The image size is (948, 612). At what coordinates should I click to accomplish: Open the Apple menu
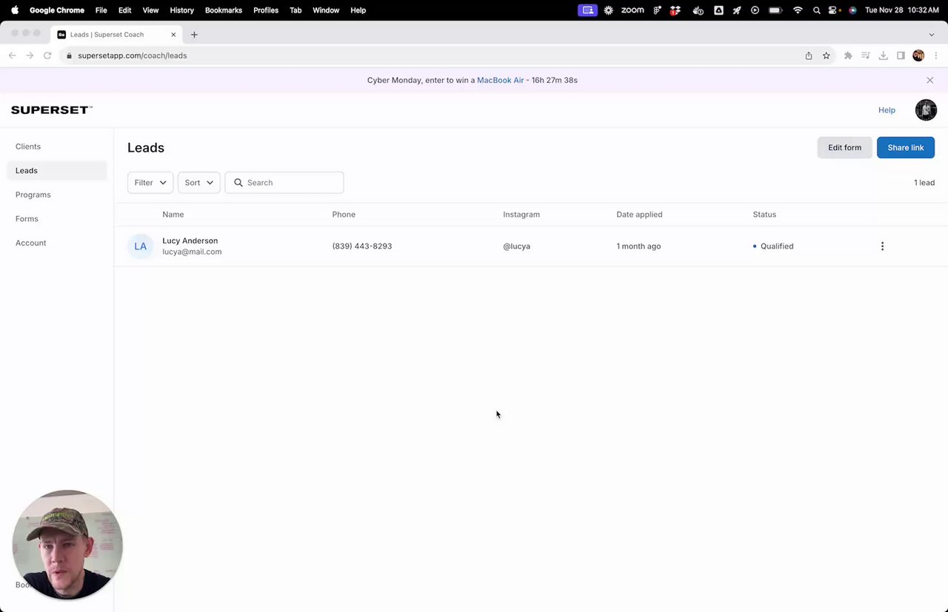[x=14, y=10]
